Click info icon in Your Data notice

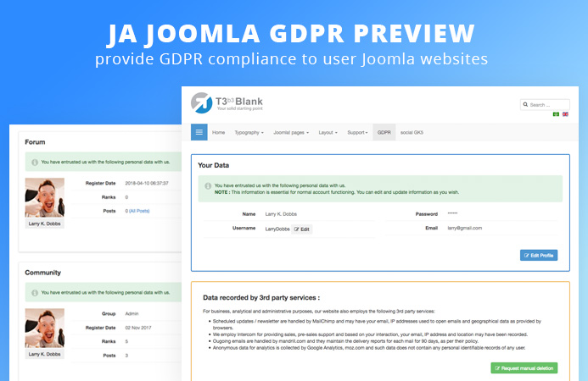(x=207, y=185)
